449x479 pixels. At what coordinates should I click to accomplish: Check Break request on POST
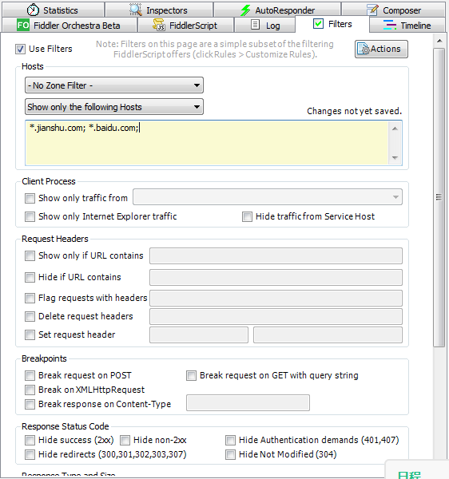pyautogui.click(x=30, y=375)
